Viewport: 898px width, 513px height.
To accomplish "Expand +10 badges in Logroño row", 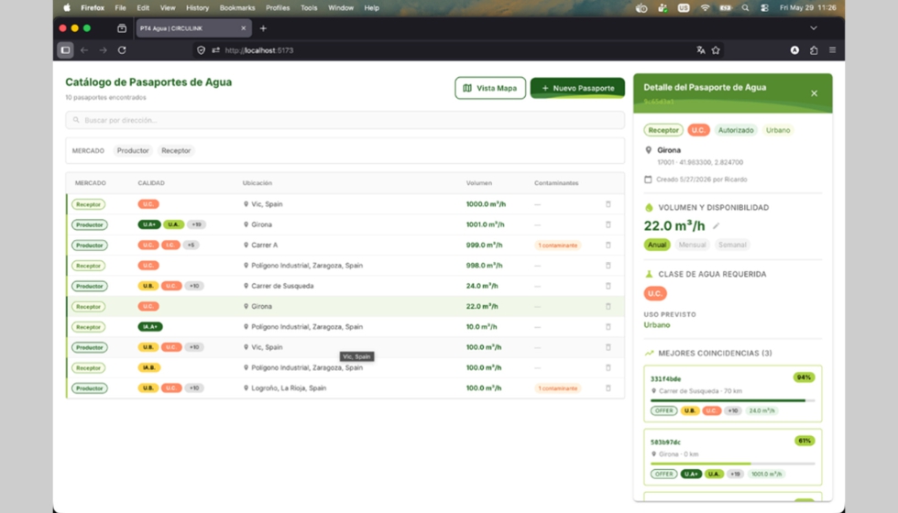I will click(x=194, y=388).
